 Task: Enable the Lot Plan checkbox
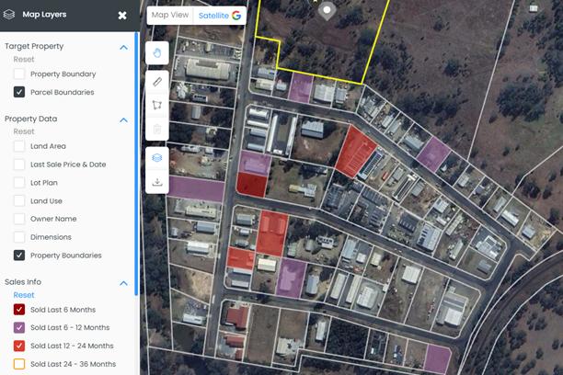point(19,183)
